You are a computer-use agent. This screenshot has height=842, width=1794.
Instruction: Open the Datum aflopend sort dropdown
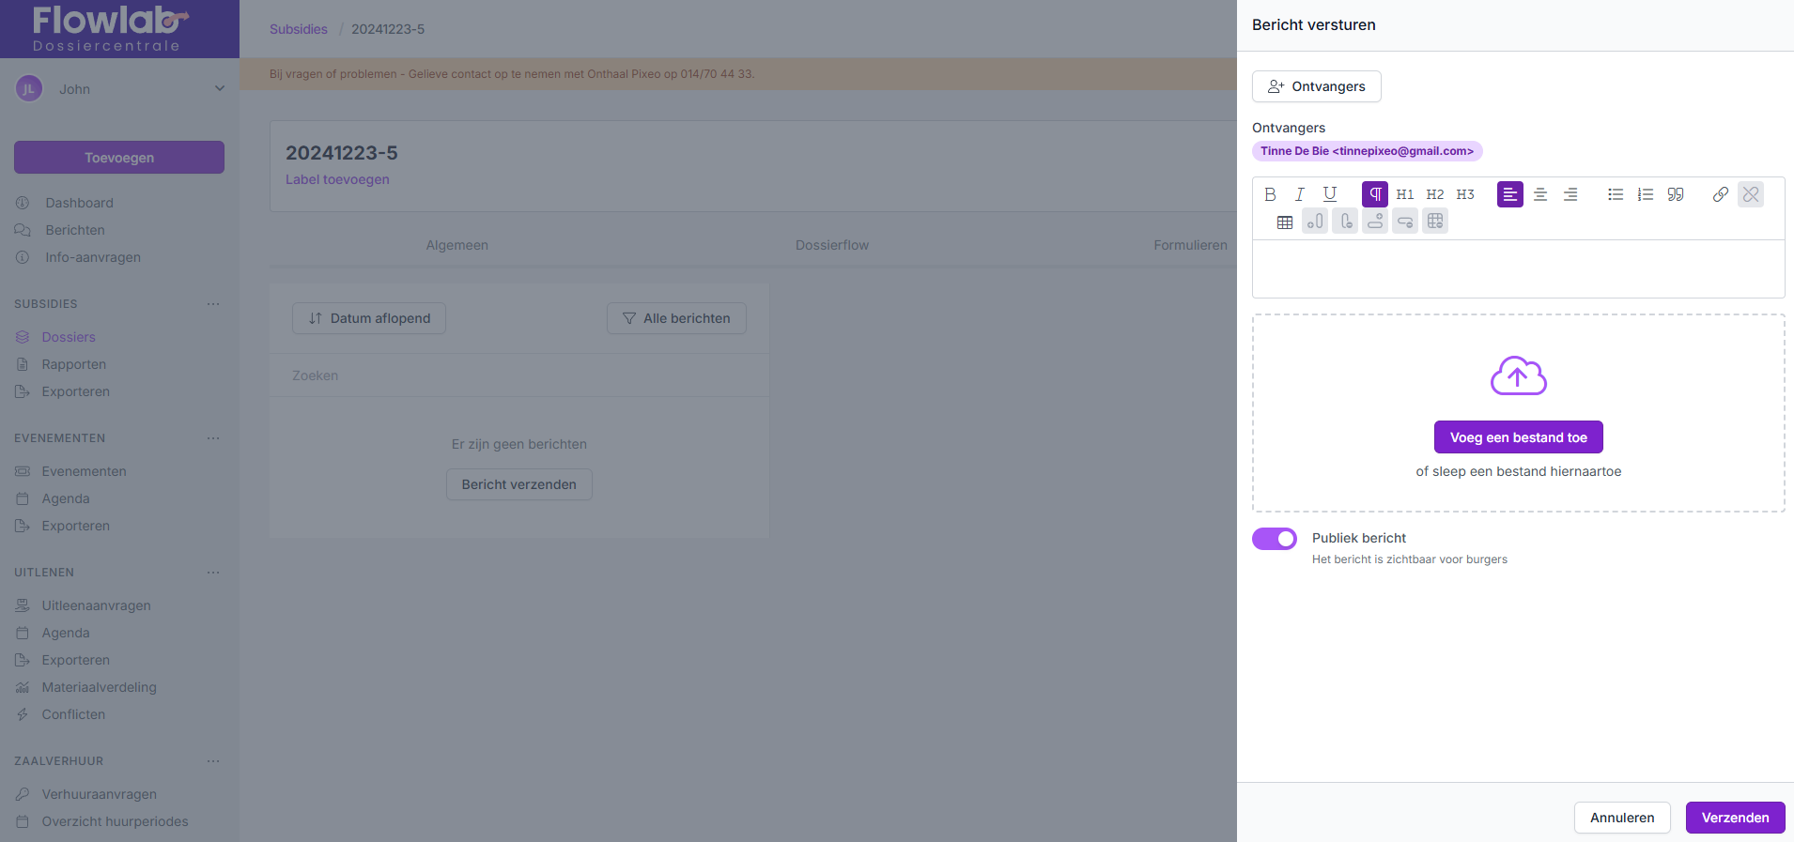(369, 318)
